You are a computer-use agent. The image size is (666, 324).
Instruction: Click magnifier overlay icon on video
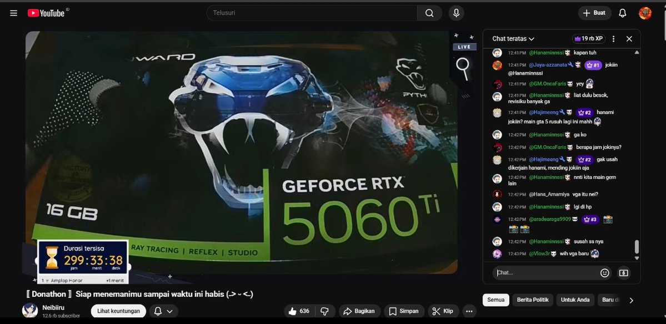[x=463, y=68]
